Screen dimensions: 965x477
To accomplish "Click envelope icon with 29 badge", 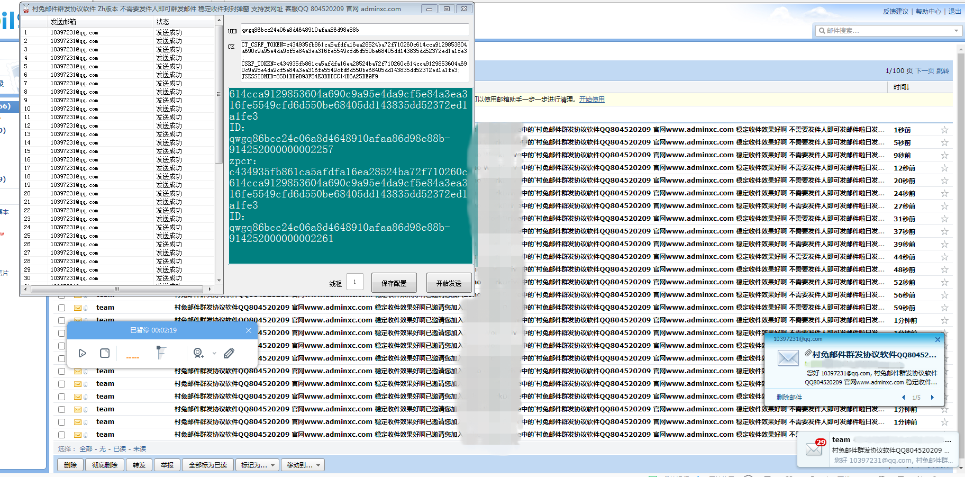I will (814, 449).
